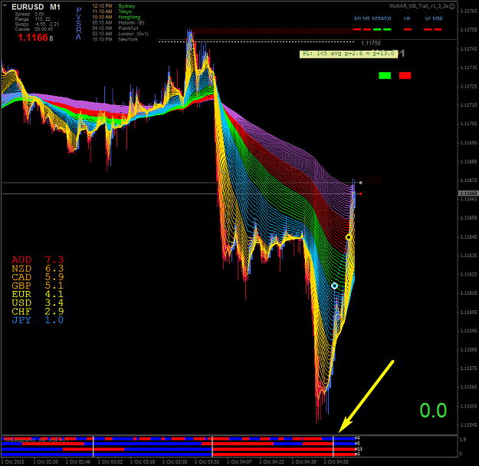The width and height of the screenshot is (479, 466).
Task: Click the EURUSD M1 symbol title
Action: 36,7
